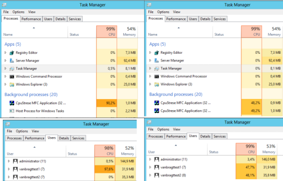Click Background processes (20) header in top-right window
This screenshot has width=283, height=181.
point(176,94)
